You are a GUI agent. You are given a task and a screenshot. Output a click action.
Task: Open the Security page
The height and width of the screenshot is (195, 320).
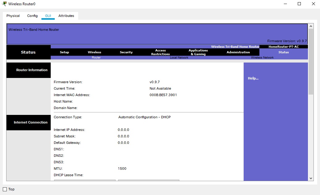pyautogui.click(x=126, y=52)
